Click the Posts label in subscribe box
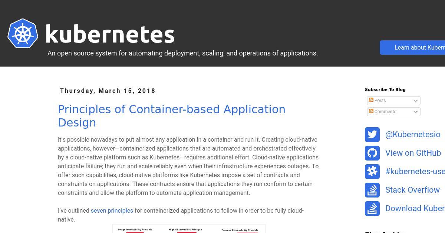 click(x=380, y=101)
